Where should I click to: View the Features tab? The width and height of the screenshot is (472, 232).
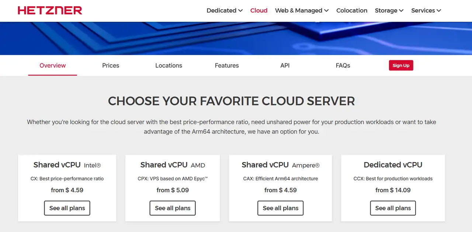click(227, 66)
